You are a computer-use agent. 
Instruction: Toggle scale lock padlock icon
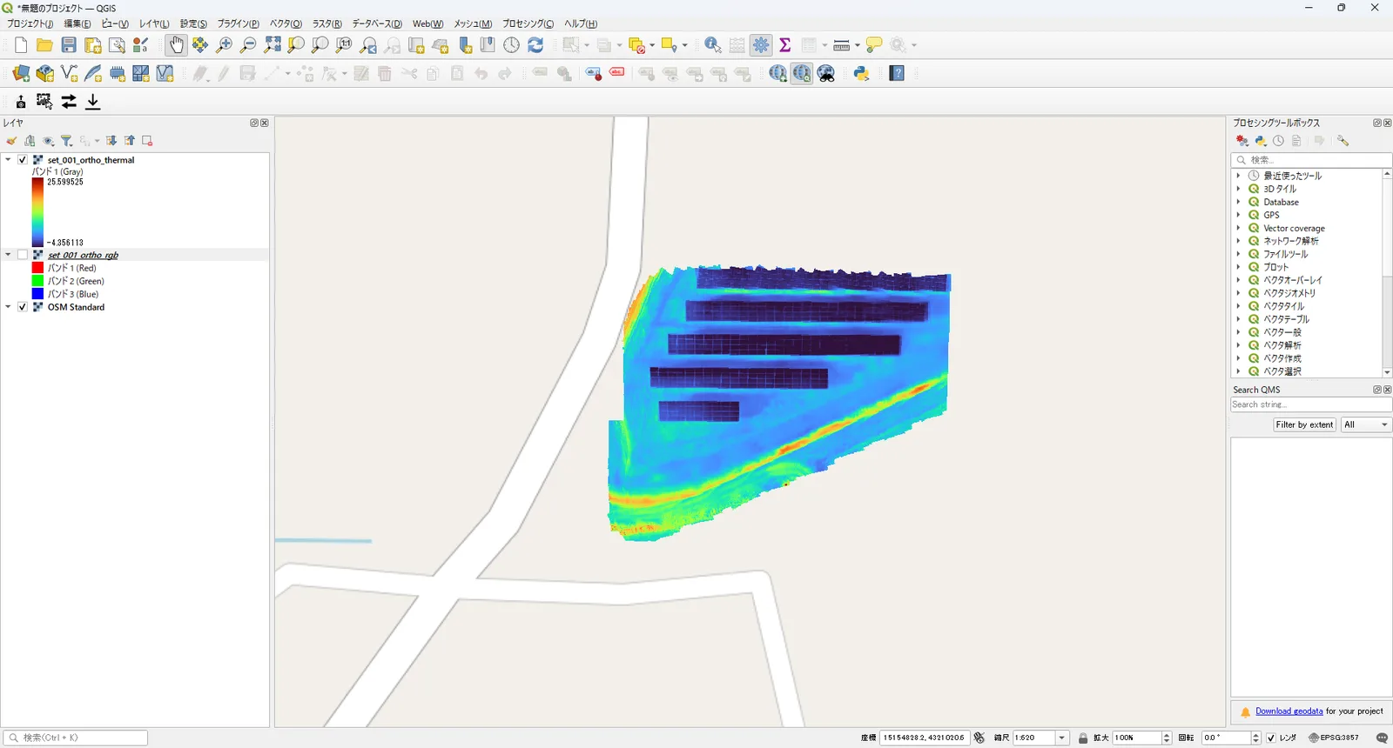pos(1083,738)
